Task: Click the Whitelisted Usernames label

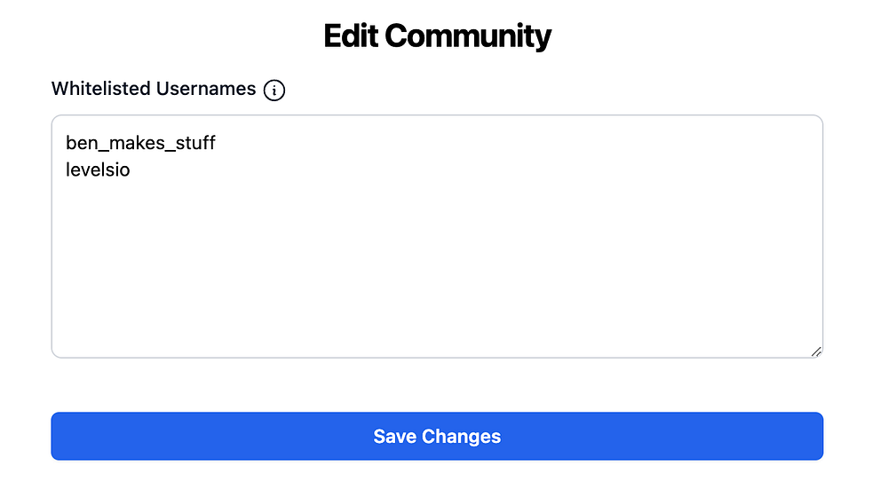Action: coord(154,89)
